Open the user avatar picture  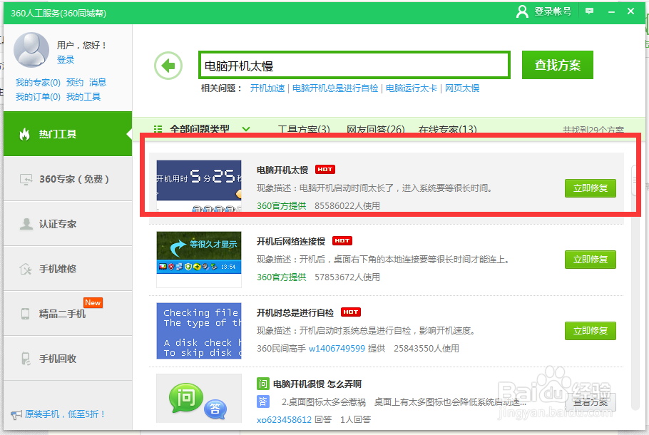point(31,50)
